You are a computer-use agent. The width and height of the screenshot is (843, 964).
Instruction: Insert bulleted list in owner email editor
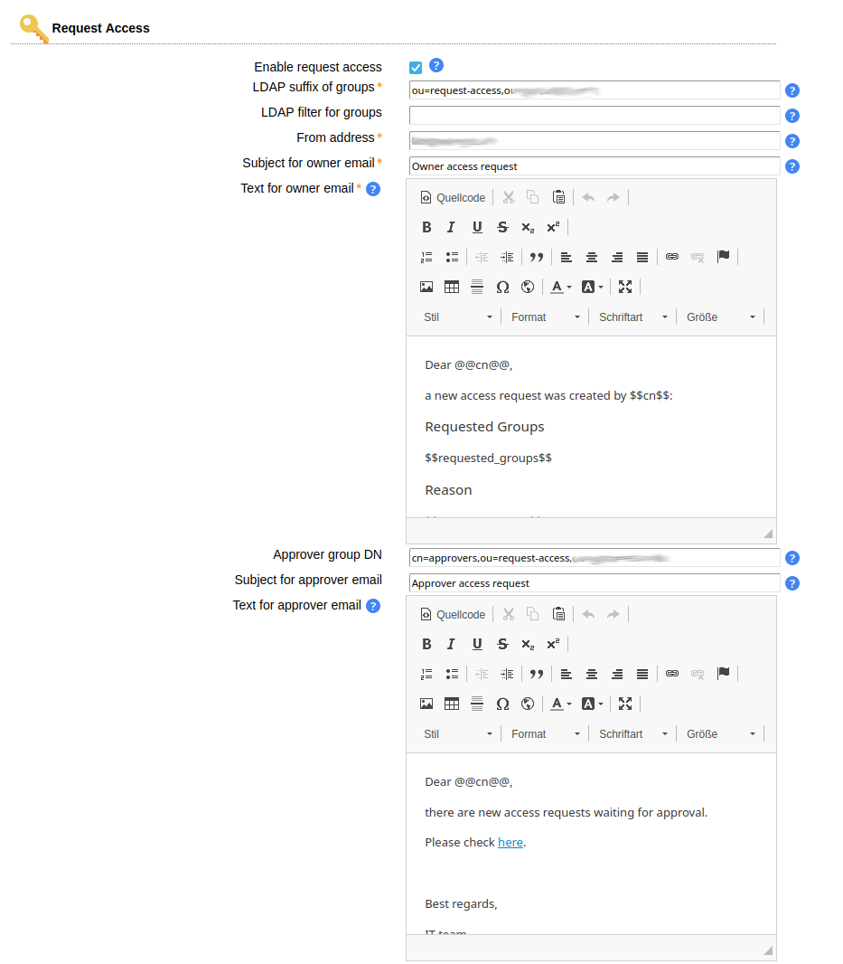tap(452, 257)
